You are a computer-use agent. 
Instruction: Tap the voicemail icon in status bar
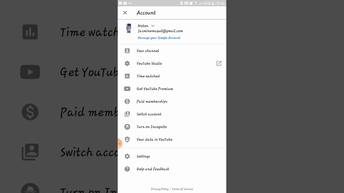[130, 3]
